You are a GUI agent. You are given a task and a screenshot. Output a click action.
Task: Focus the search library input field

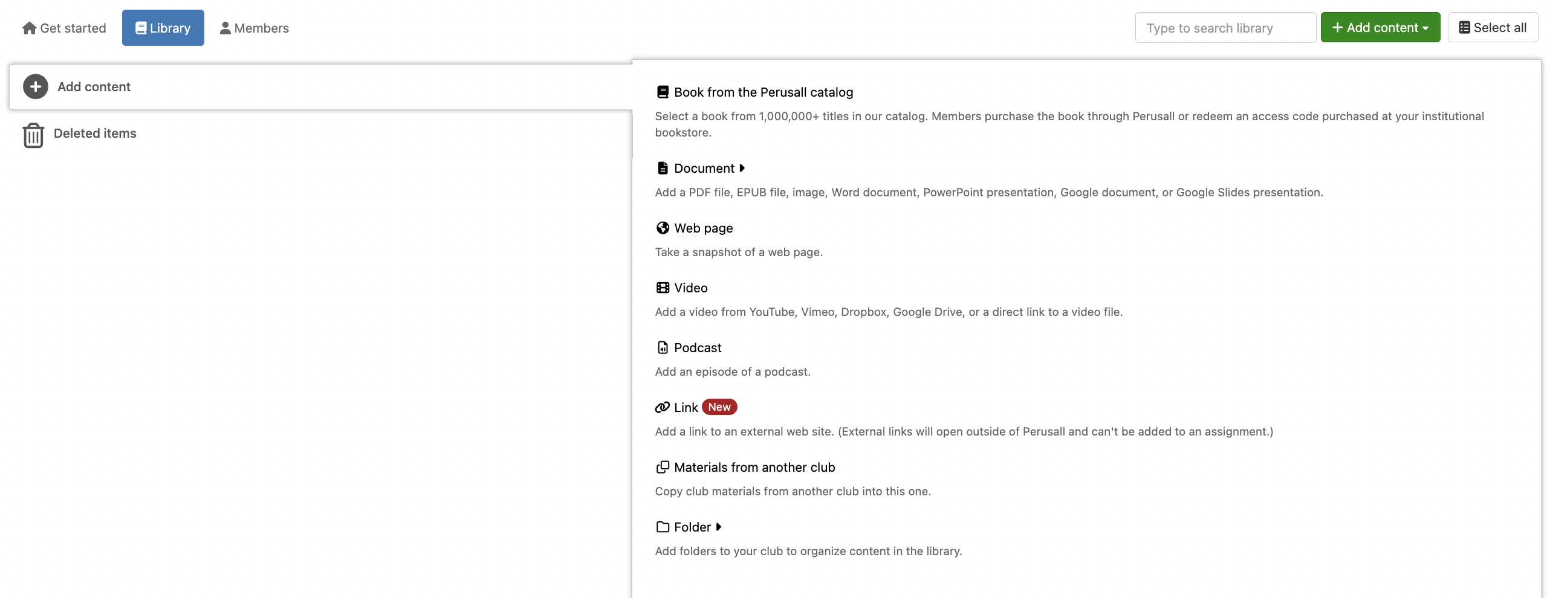pos(1225,28)
